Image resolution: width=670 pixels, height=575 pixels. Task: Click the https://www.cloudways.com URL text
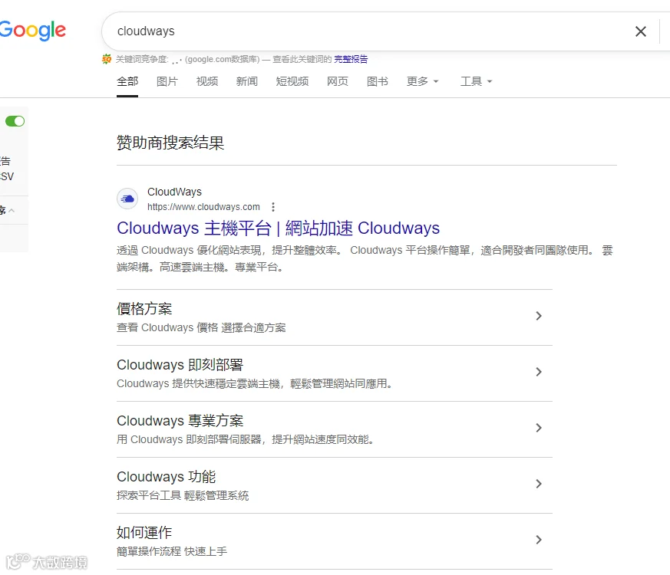click(203, 207)
